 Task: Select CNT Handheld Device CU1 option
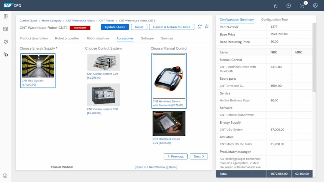pos(169,128)
